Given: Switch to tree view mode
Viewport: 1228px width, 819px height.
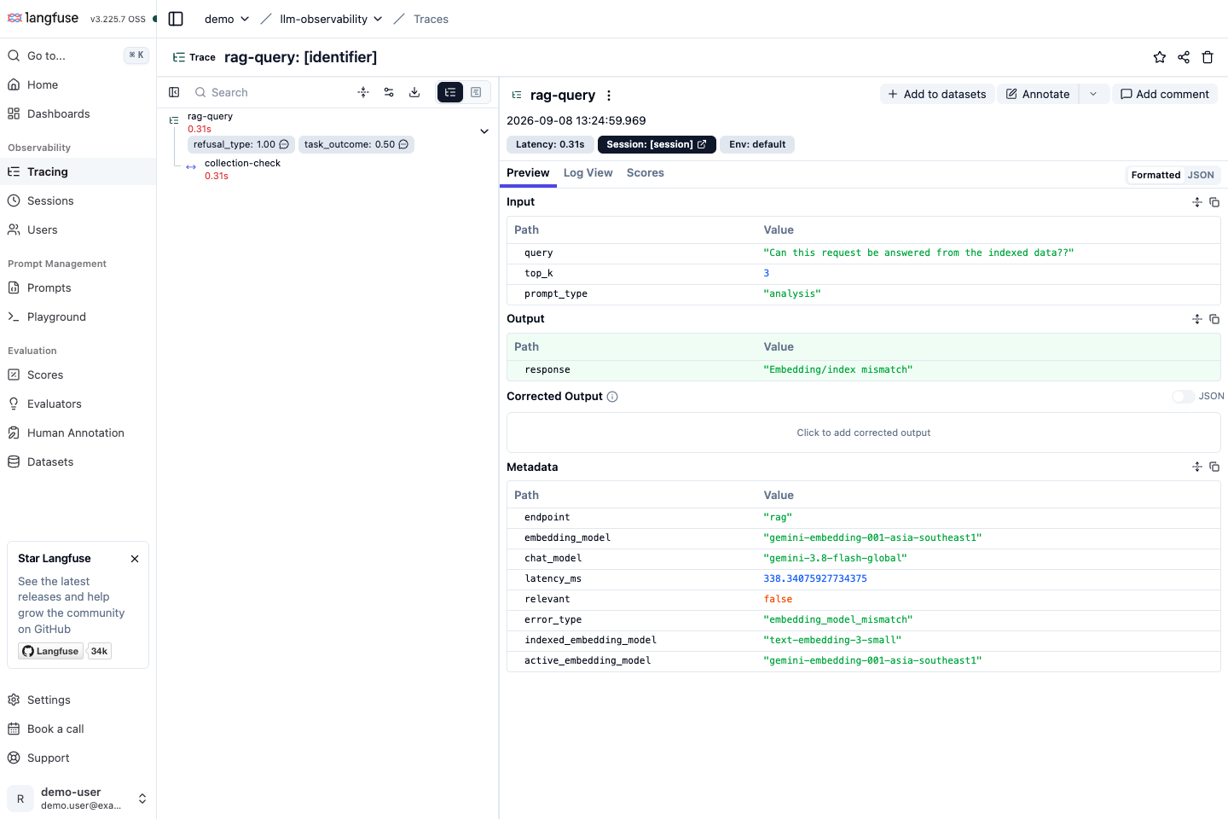Looking at the screenshot, I should (x=450, y=92).
